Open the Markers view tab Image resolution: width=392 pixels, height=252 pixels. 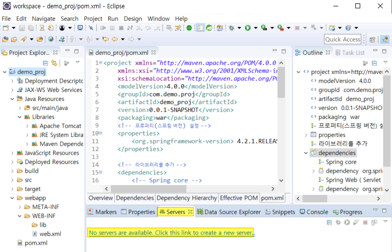pyautogui.click(x=103, y=212)
